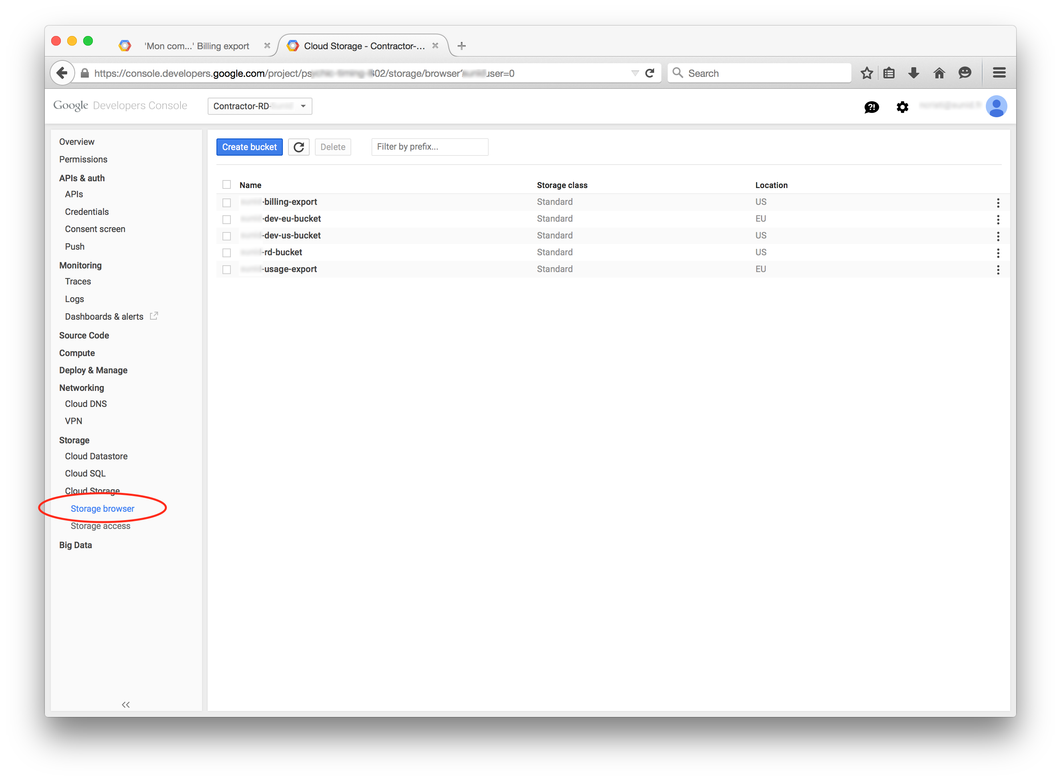Open Permissions in the sidebar
Screen dimensions: 1061x781
83,159
